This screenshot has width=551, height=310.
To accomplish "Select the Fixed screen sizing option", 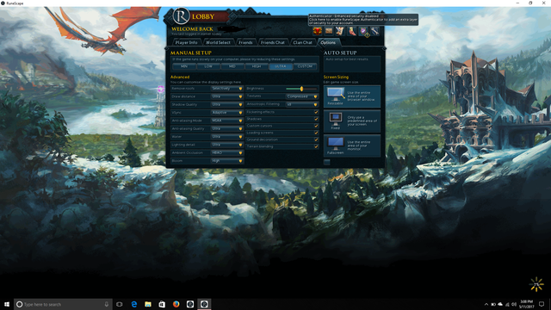I will (352, 121).
